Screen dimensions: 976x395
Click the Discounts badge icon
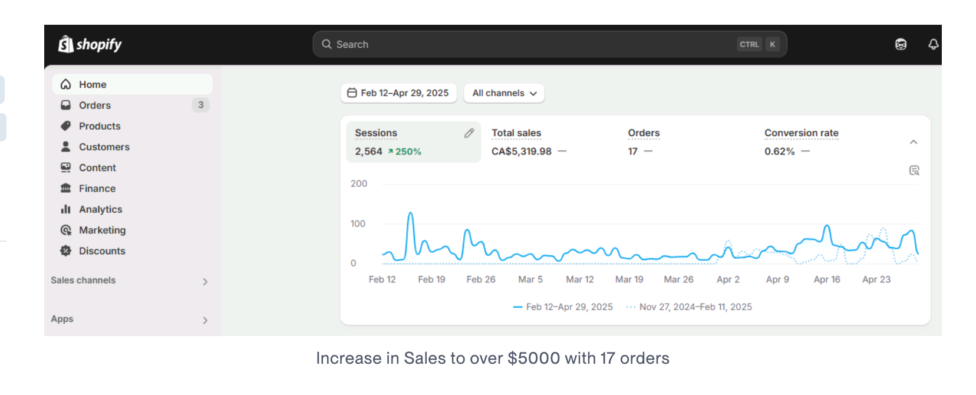[x=66, y=251]
